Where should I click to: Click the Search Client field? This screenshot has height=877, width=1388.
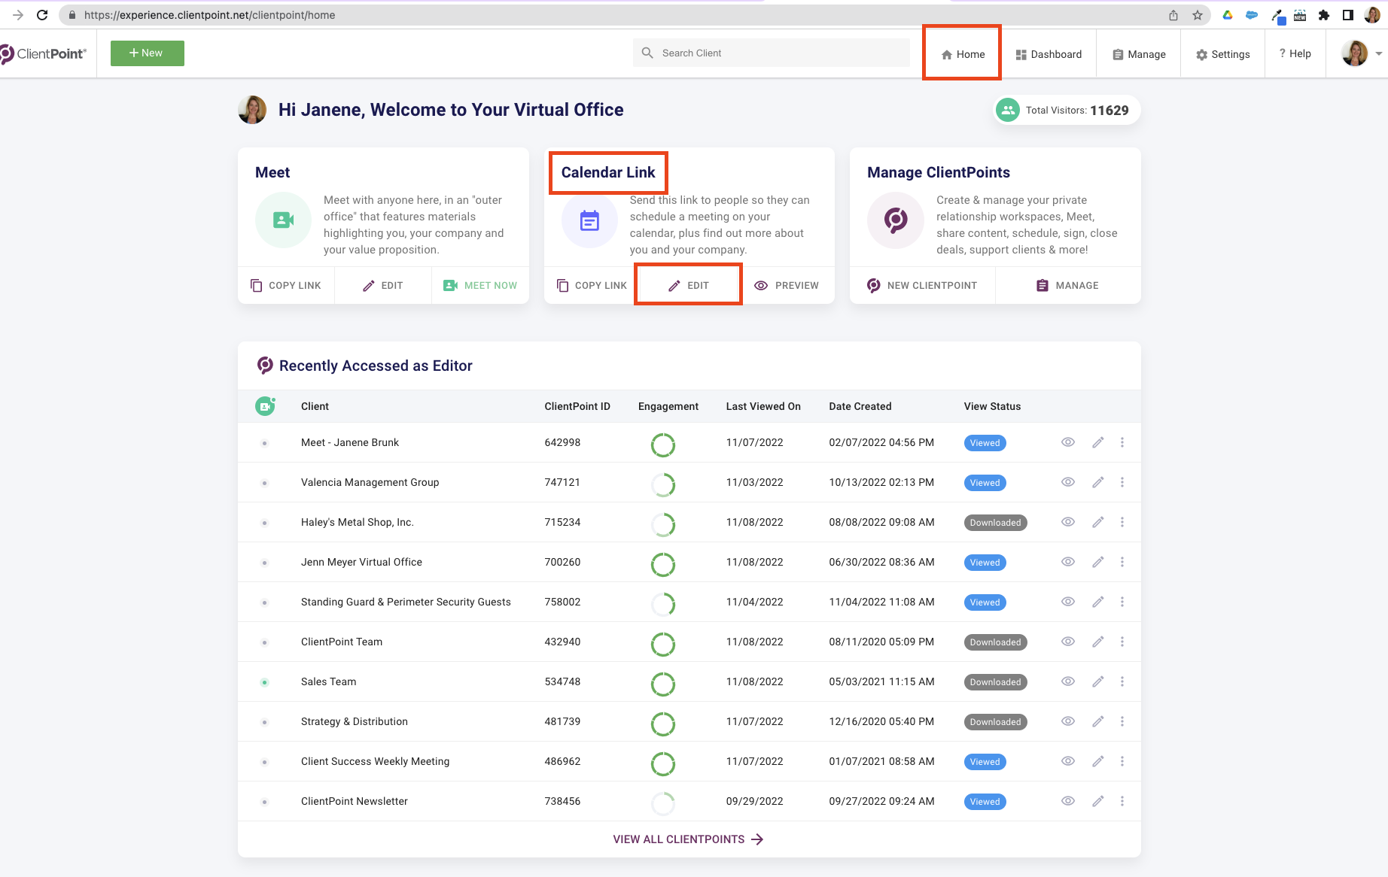pos(772,53)
